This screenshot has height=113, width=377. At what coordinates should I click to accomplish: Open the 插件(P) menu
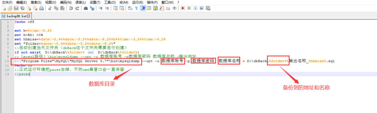click(152, 2)
